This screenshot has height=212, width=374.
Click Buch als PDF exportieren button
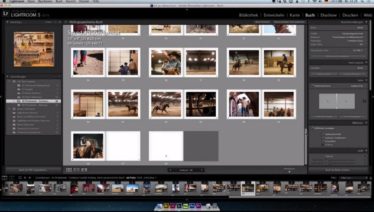[34, 170]
